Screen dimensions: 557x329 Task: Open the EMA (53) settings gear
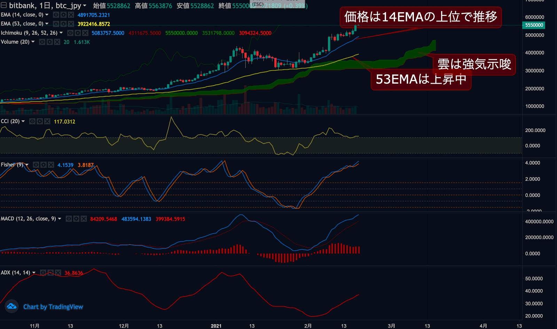click(x=64, y=24)
